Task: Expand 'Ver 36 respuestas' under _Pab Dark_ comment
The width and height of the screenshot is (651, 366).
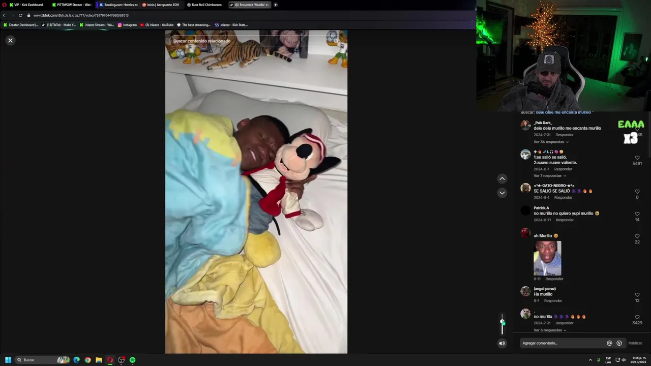Action: 550,142
